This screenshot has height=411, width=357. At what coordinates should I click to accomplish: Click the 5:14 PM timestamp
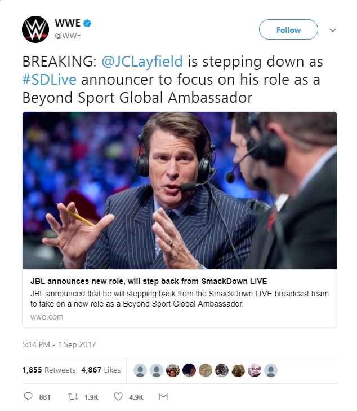tap(59, 344)
